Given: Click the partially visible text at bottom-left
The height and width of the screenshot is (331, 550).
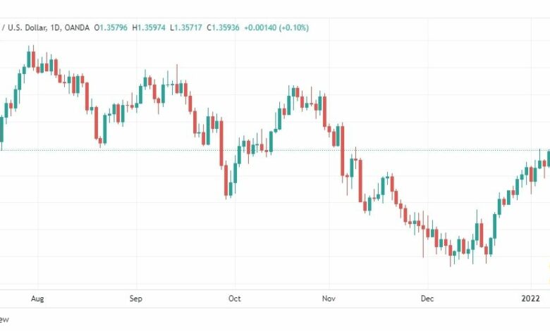Looking at the screenshot, I should coord(4,320).
